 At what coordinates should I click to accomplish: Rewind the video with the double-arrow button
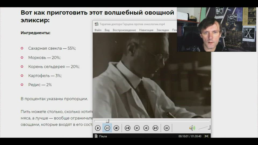click(x=137, y=128)
